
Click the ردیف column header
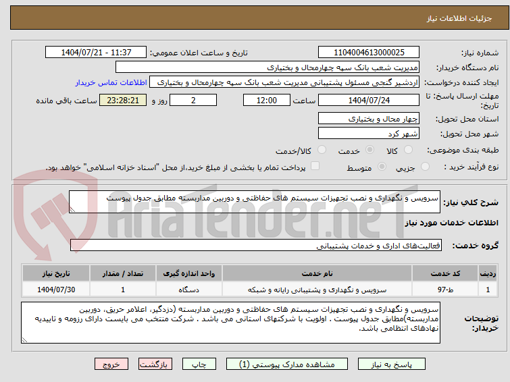(x=488, y=273)
